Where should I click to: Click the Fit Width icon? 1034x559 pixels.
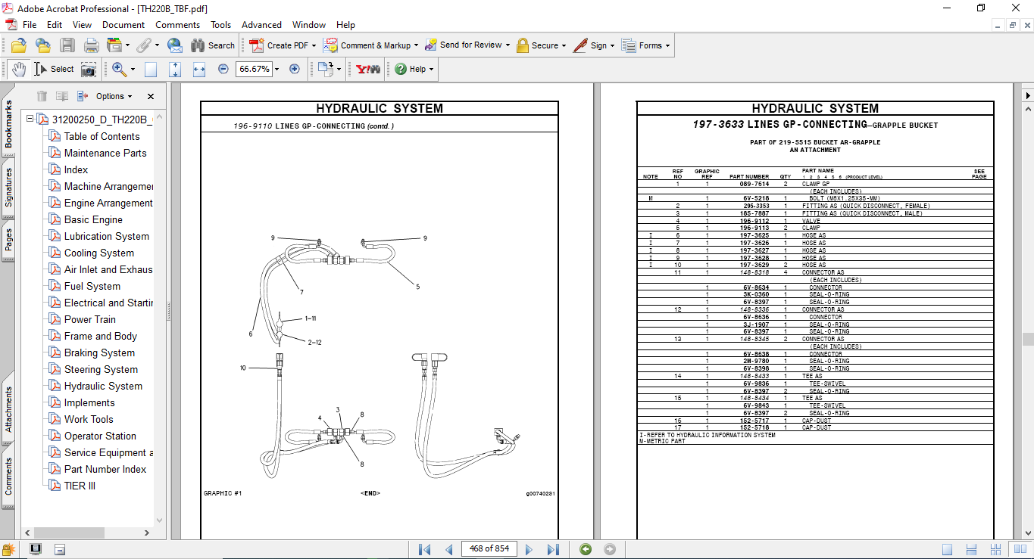(x=199, y=69)
